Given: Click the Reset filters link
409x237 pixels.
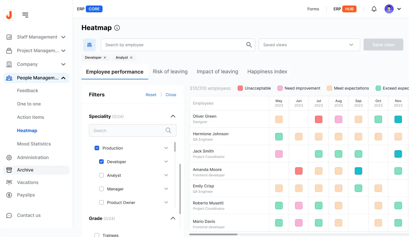Looking at the screenshot, I should tap(151, 94).
